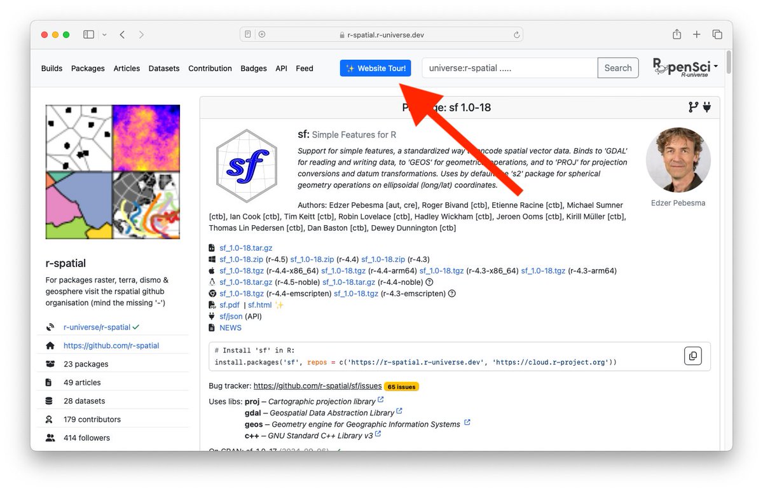The image size is (763, 491).
Task: Download sf_1.0-18.tar.gz for r-4.4-noble
Action: point(348,282)
